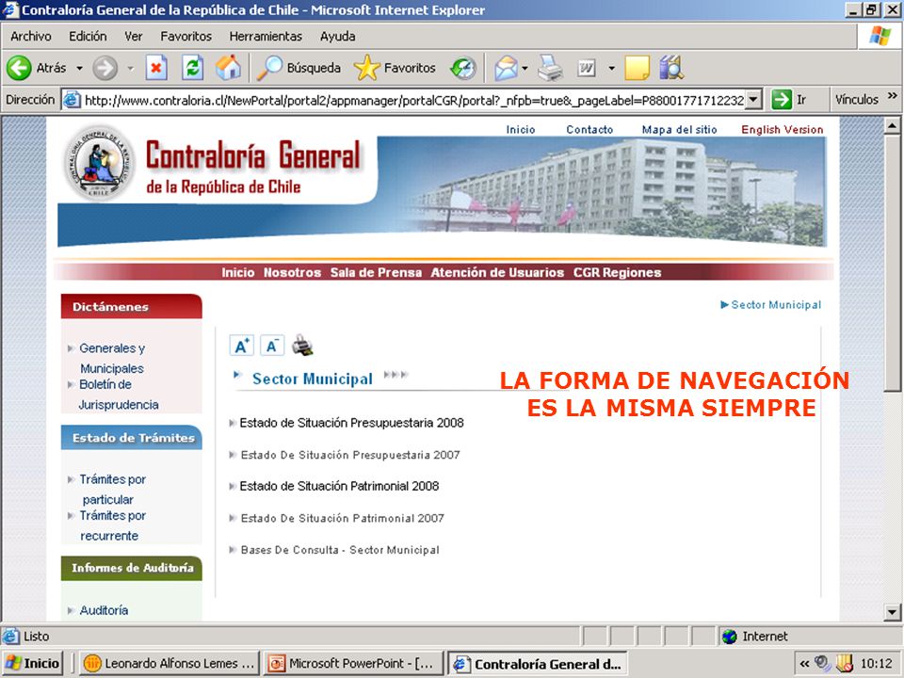Open the Edit with Word dropdown arrow
The height and width of the screenshot is (678, 904).
click(611, 69)
